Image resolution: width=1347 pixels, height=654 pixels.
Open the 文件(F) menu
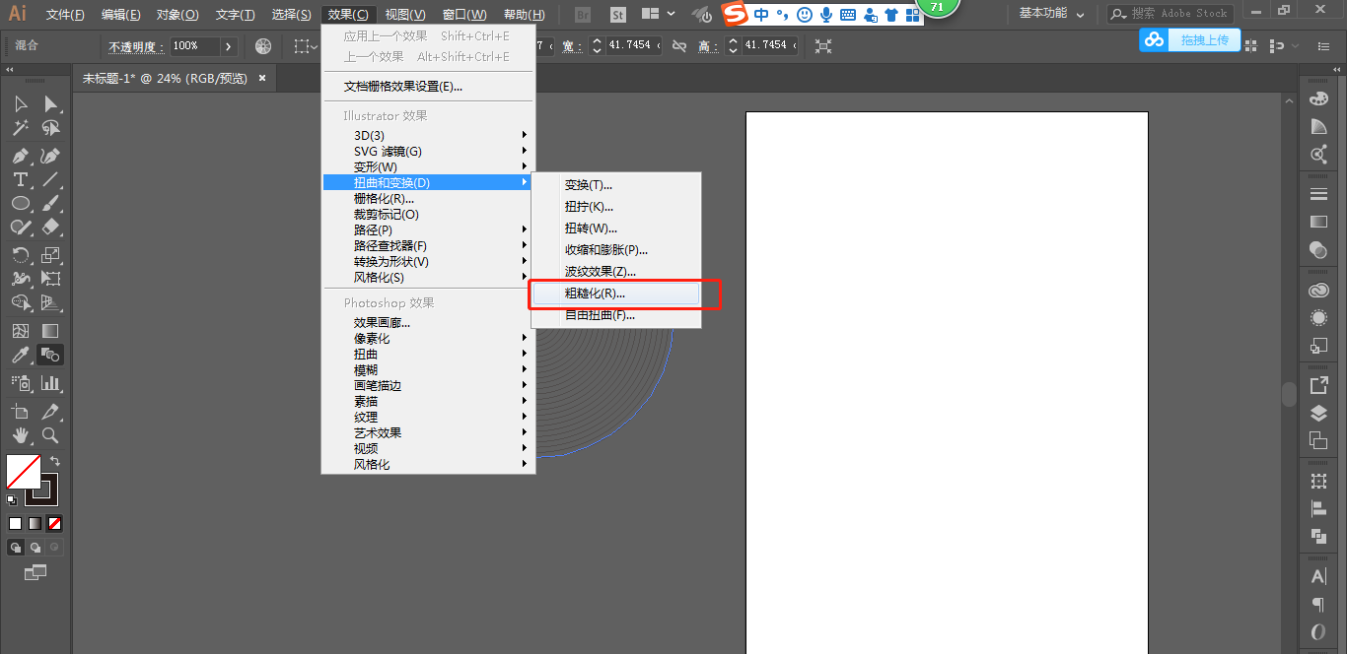click(x=65, y=15)
